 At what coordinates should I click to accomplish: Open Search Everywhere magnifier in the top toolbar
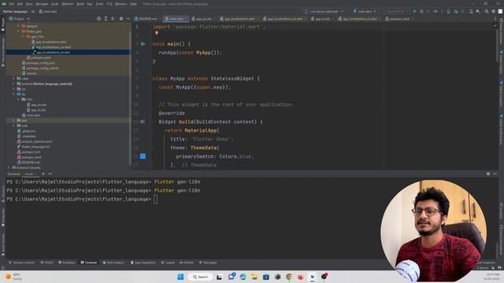click(487, 11)
